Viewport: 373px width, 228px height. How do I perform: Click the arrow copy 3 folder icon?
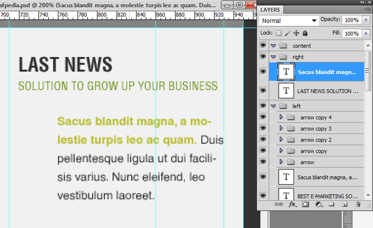tap(291, 128)
